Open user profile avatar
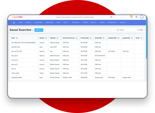This screenshot has height=113, width=155. [142, 17]
